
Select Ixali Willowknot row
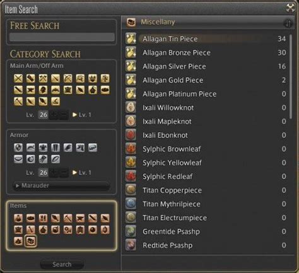point(206,108)
